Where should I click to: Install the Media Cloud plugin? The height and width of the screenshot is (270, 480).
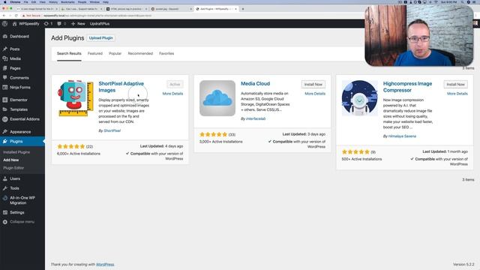click(313, 84)
